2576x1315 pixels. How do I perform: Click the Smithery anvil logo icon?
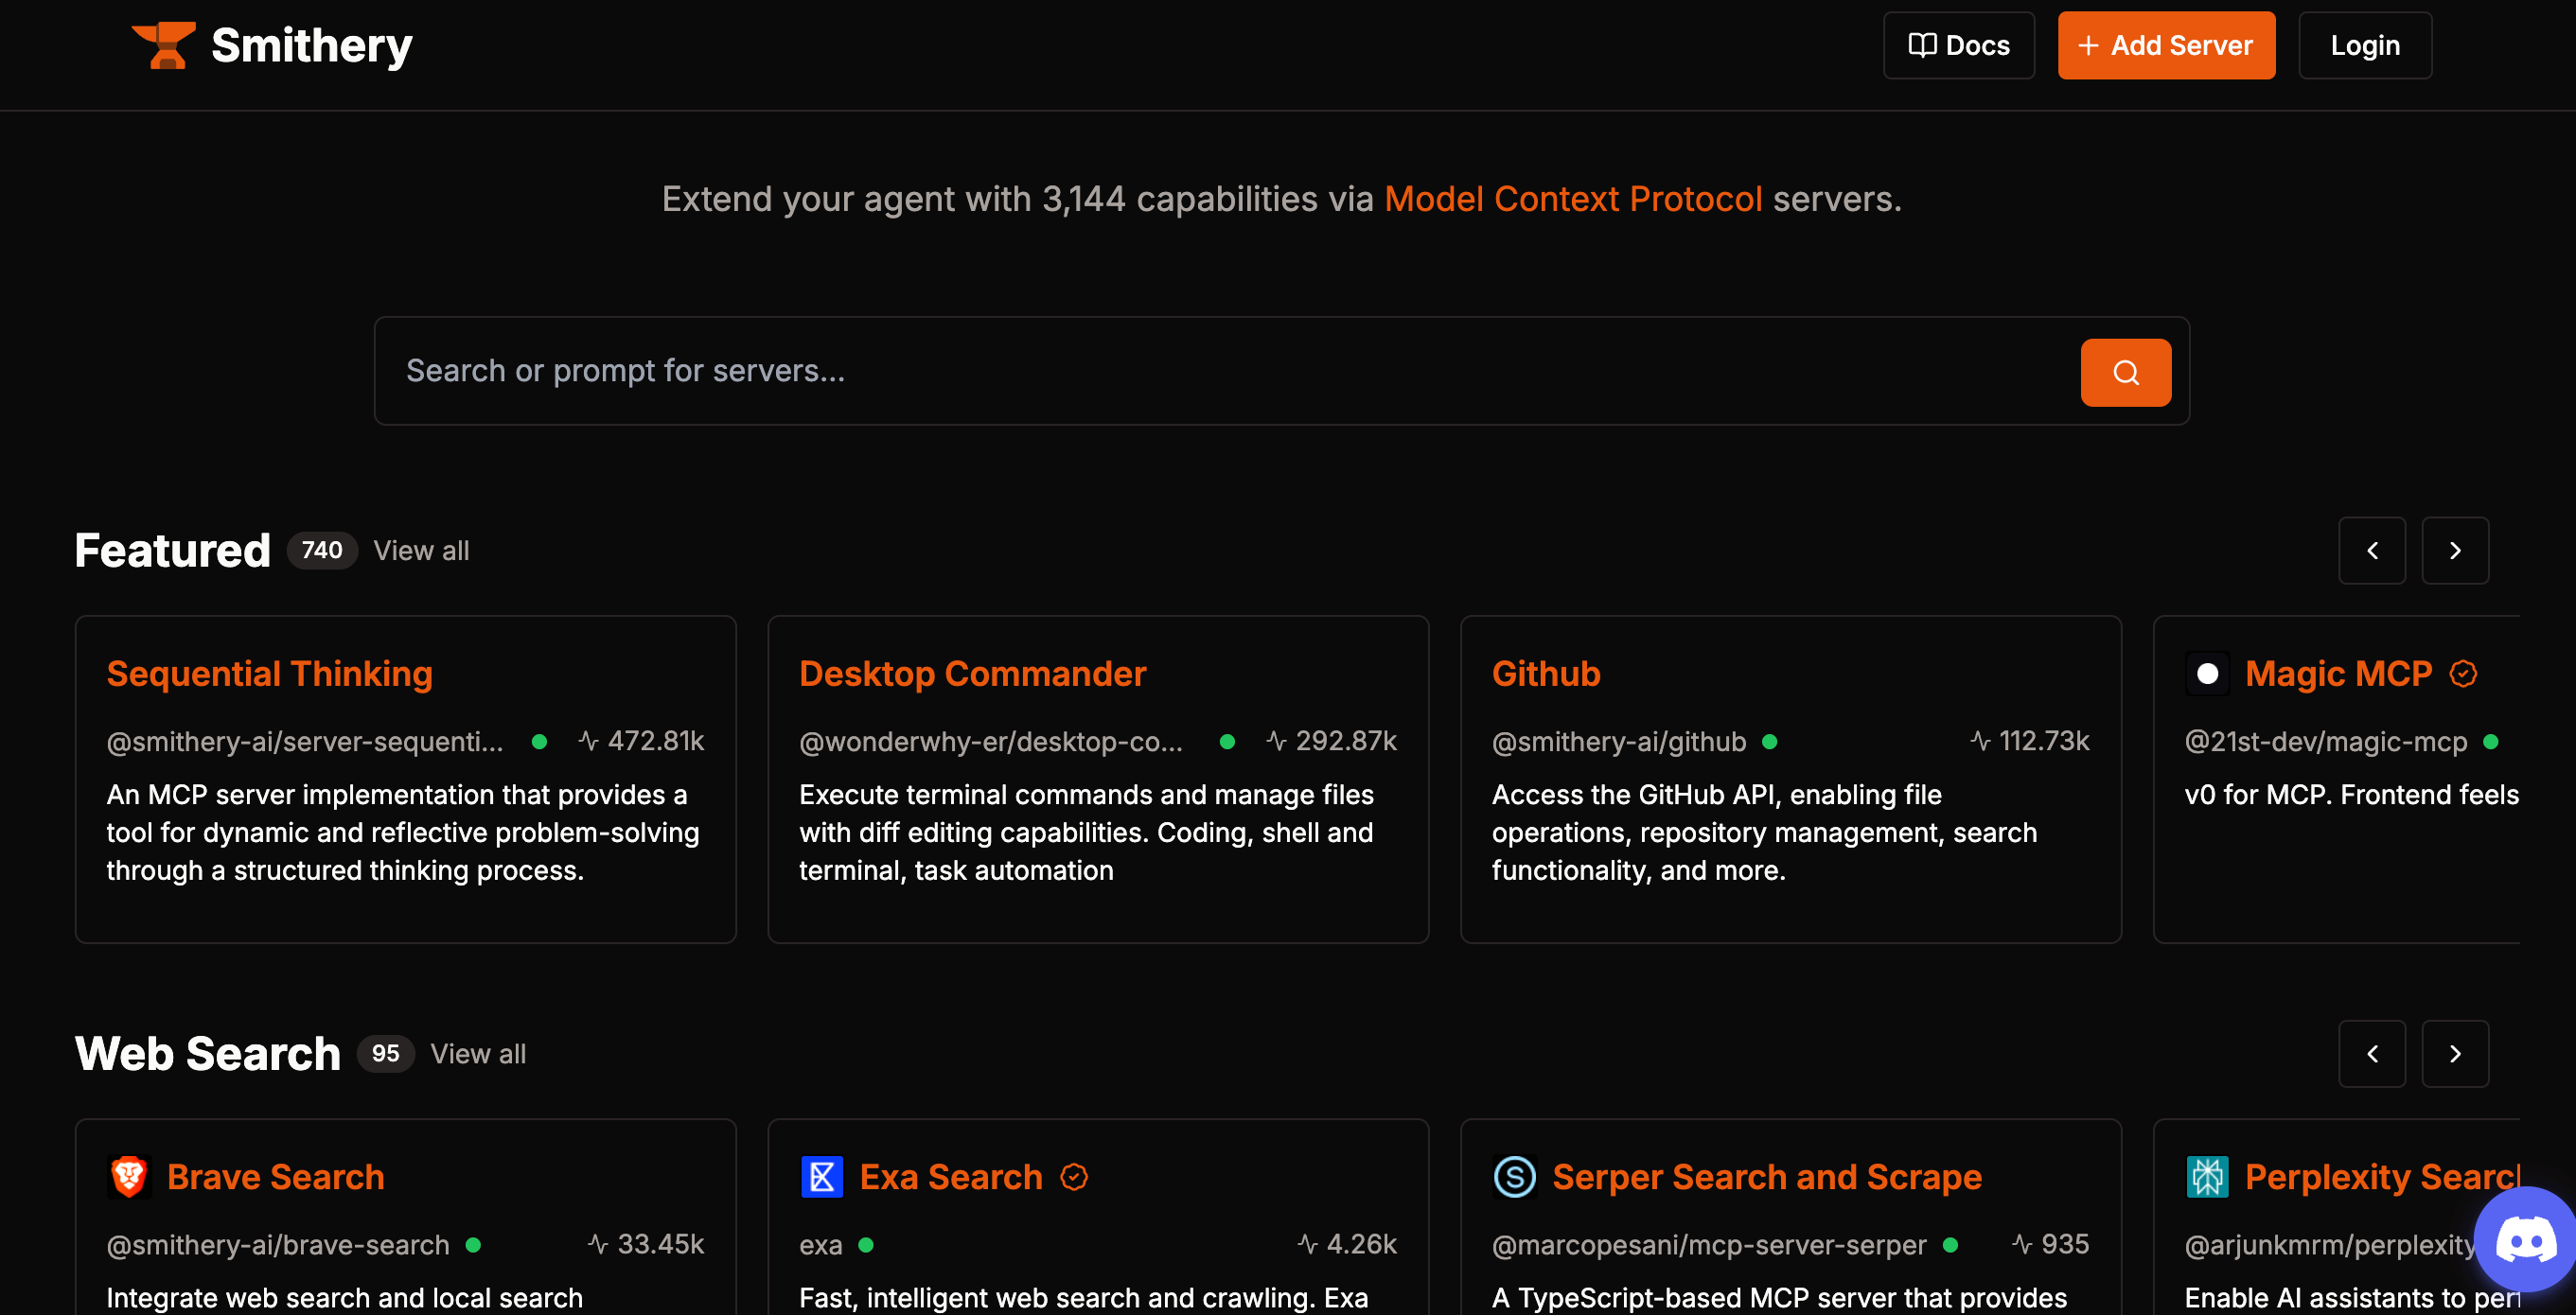click(x=163, y=46)
